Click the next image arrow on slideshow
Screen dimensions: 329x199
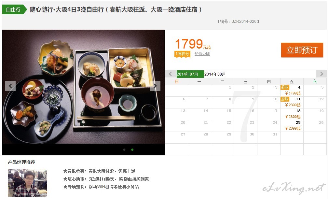155,86
